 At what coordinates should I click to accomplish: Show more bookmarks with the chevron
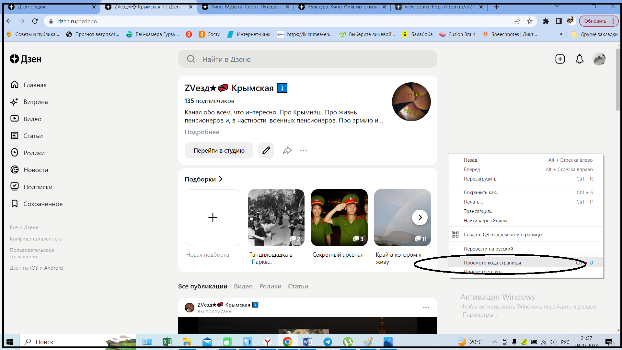pyautogui.click(x=561, y=34)
